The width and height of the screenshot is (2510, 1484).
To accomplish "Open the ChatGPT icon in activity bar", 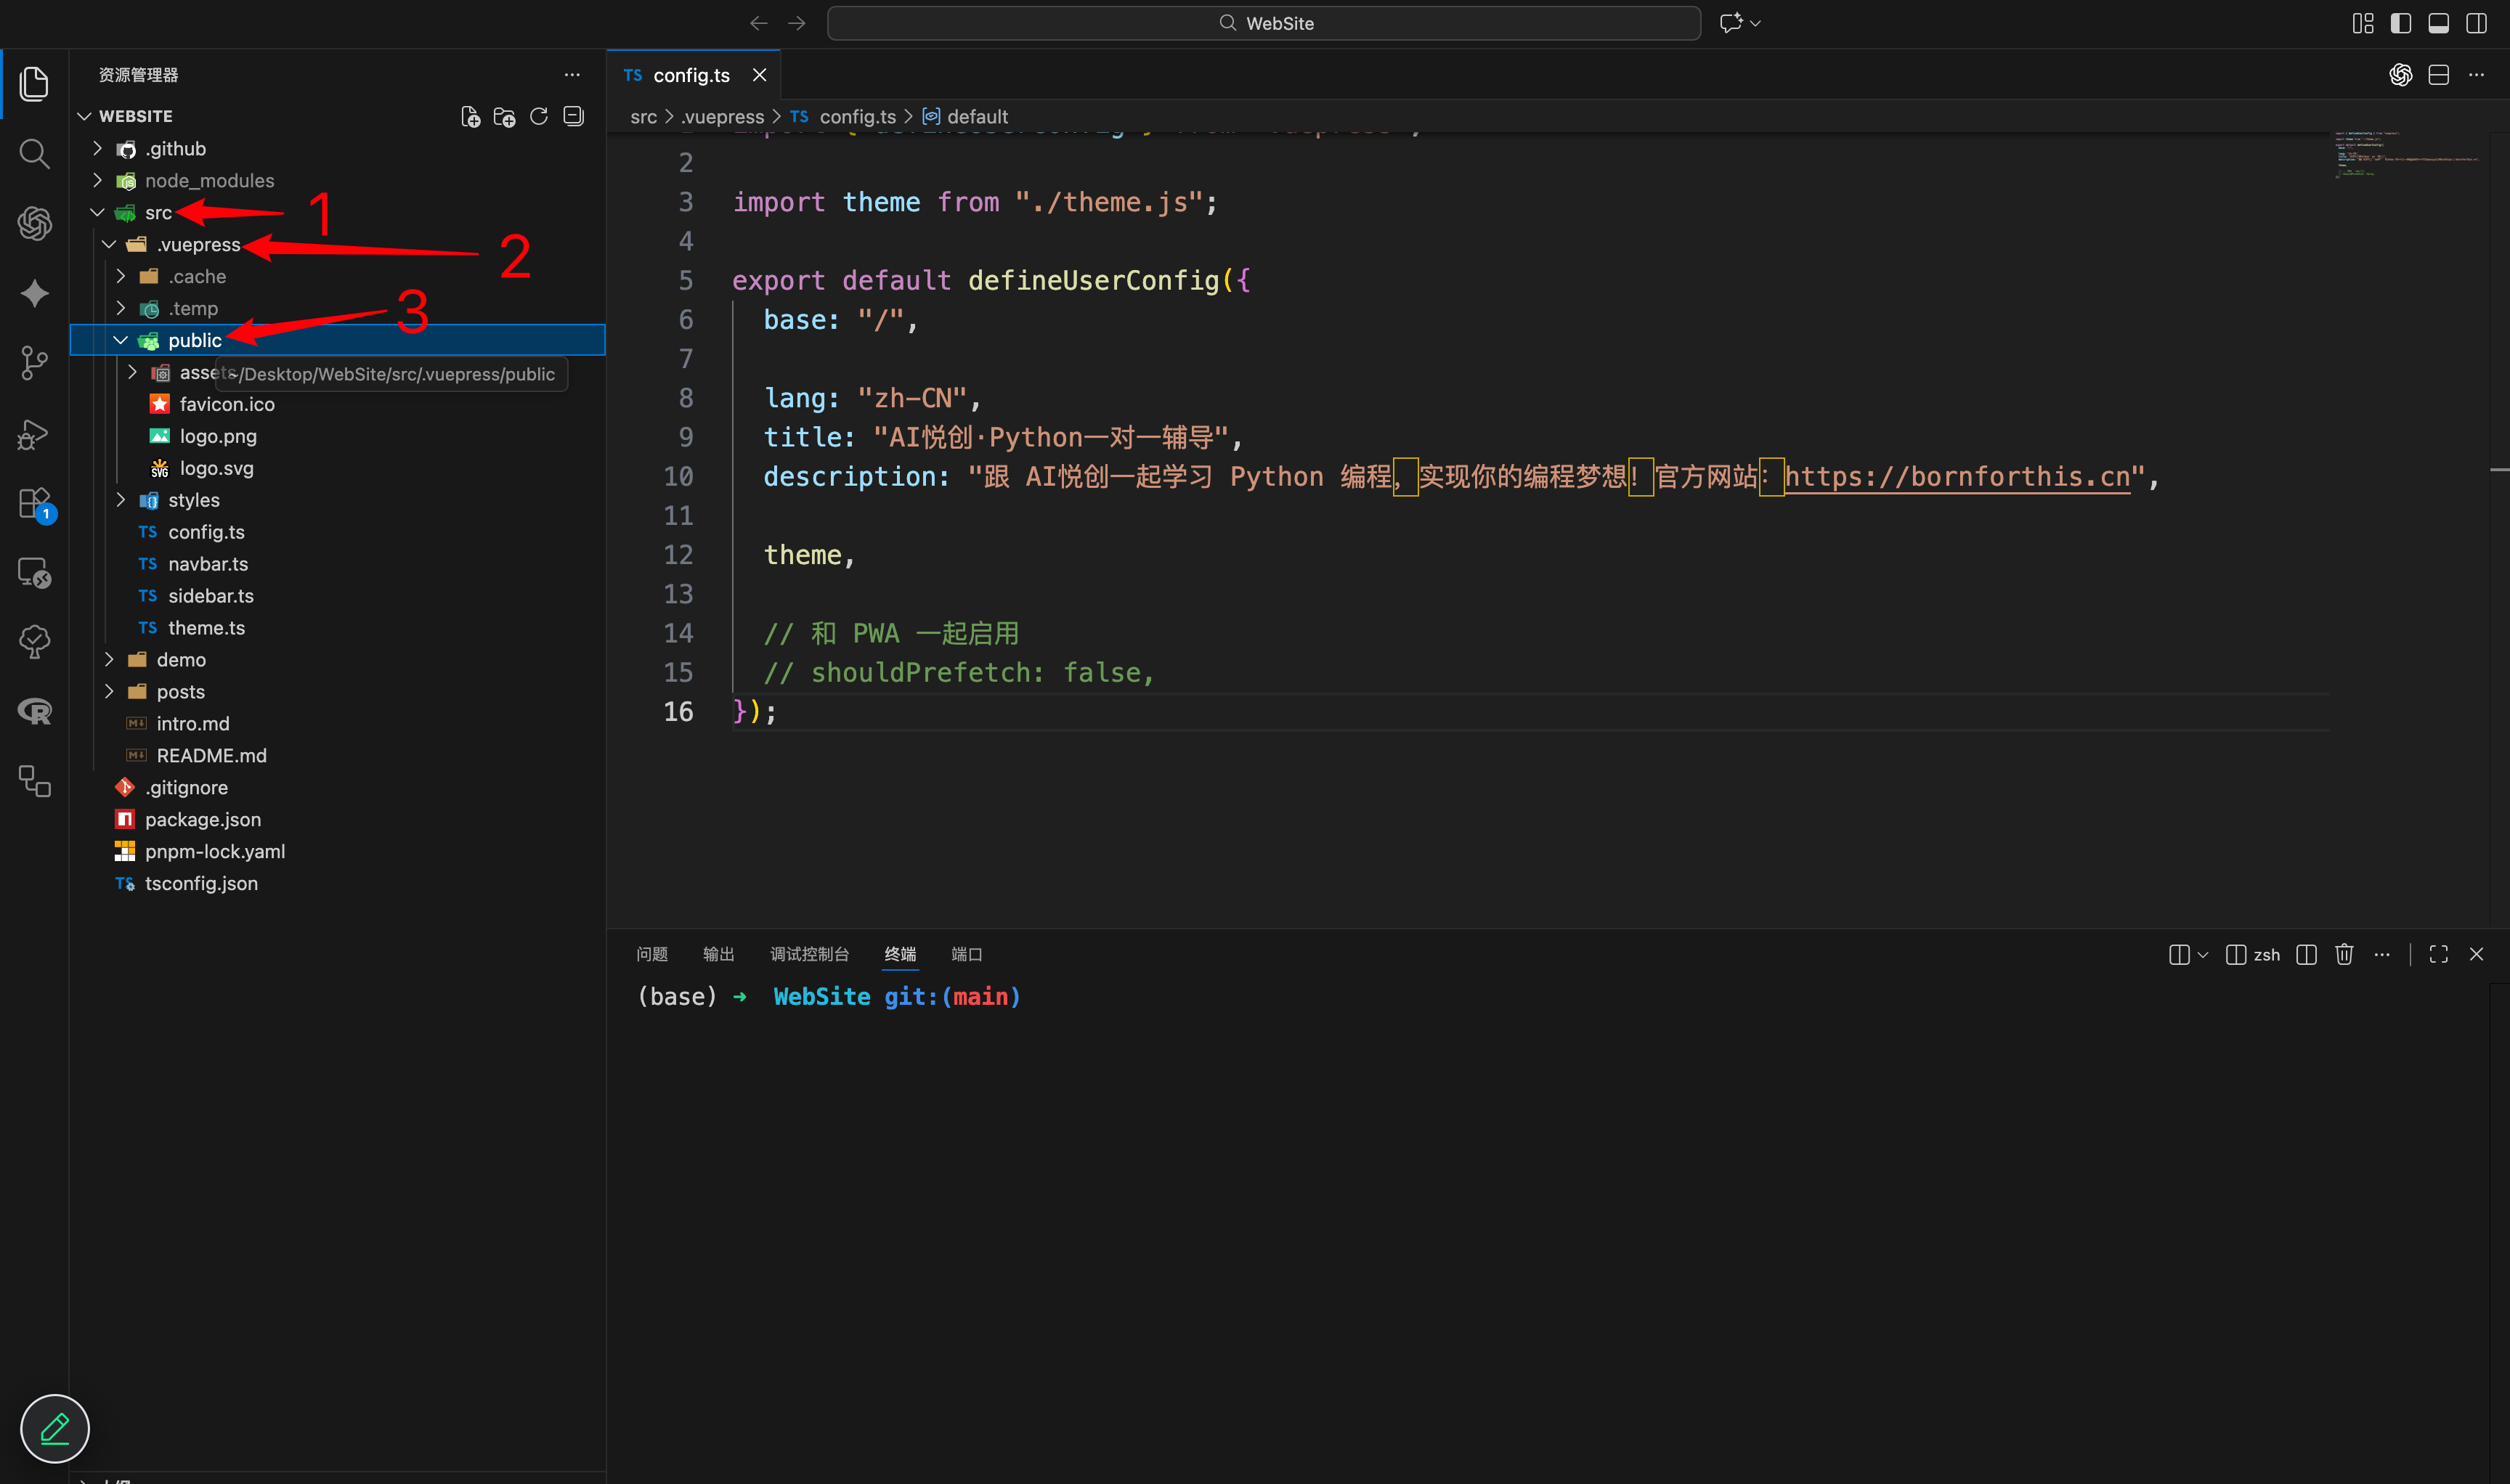I will 34,223.
